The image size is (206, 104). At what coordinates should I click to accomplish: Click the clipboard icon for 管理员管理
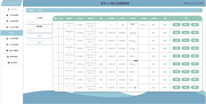(x=8, y=57)
